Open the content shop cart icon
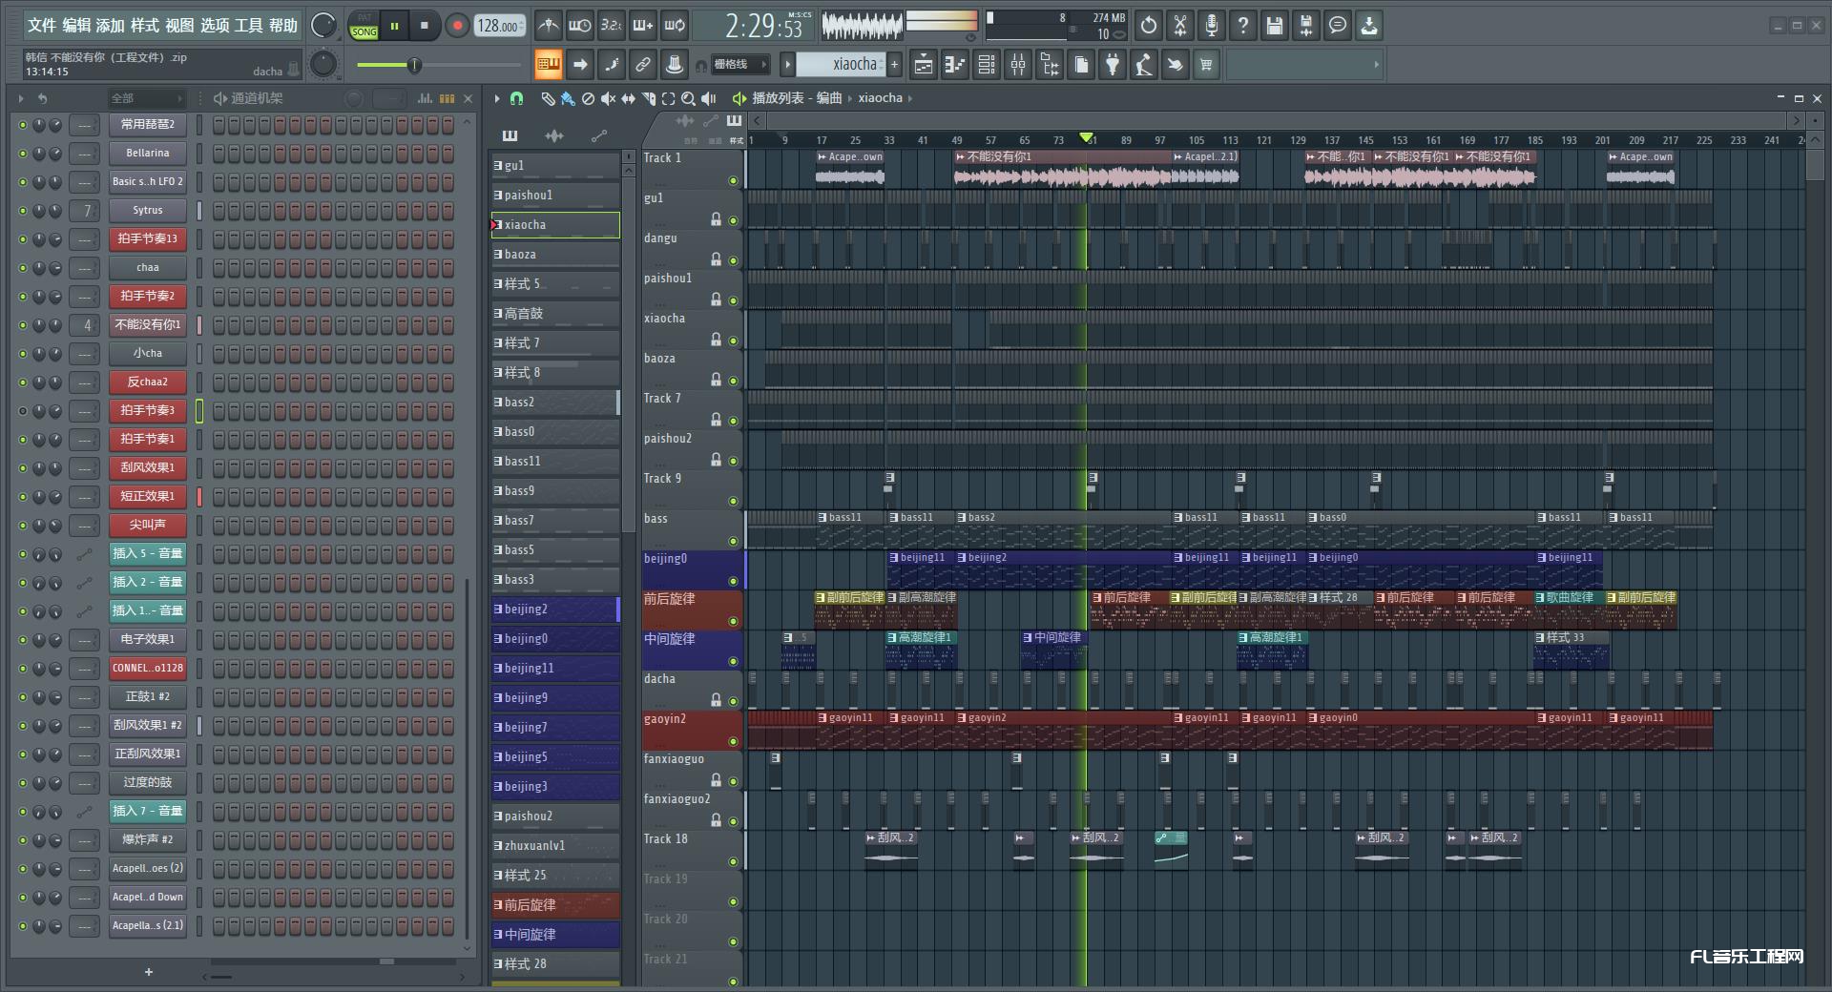This screenshot has width=1832, height=992. click(x=1206, y=65)
